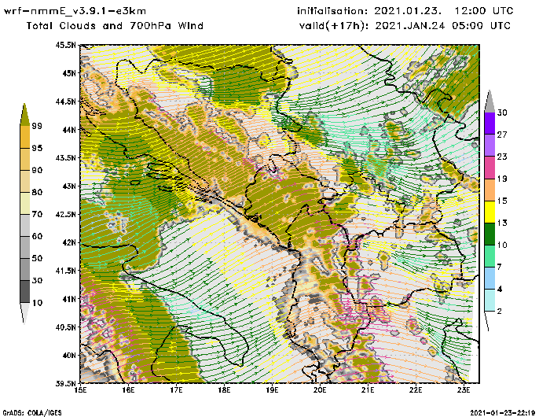The width and height of the screenshot is (550, 417).
Task: Click the 19E longitude axis label
Action: click(x=272, y=388)
